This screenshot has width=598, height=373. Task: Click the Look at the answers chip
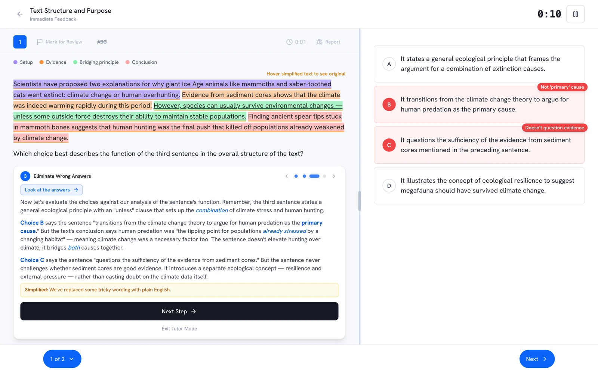51,190
